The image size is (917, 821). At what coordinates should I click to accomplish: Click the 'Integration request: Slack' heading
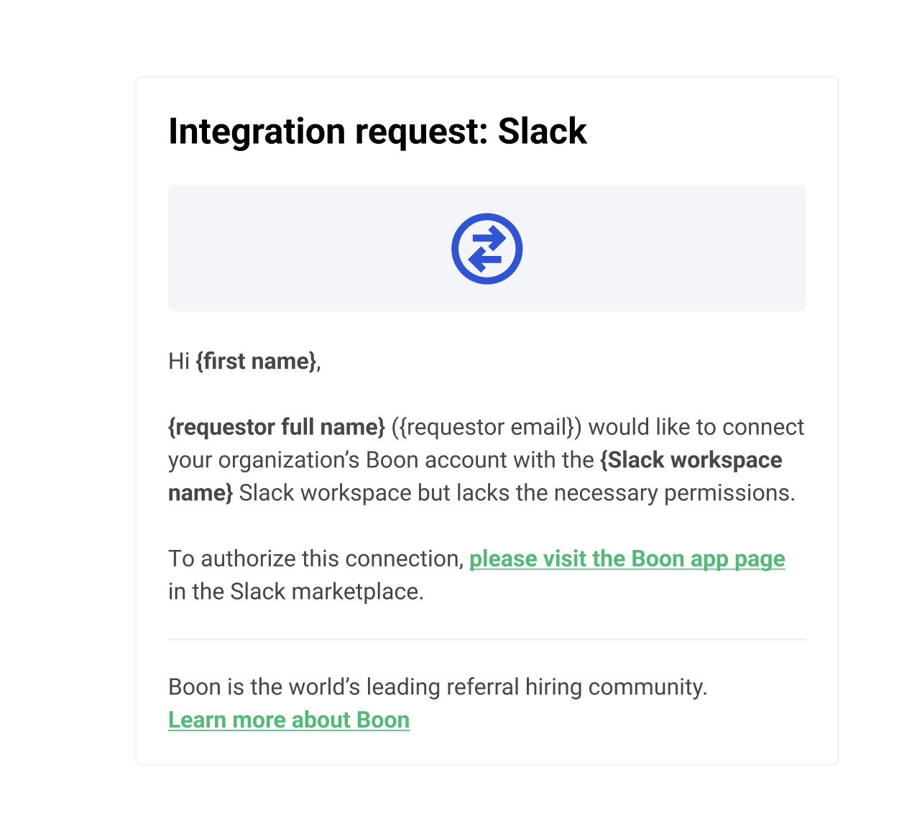(x=377, y=132)
